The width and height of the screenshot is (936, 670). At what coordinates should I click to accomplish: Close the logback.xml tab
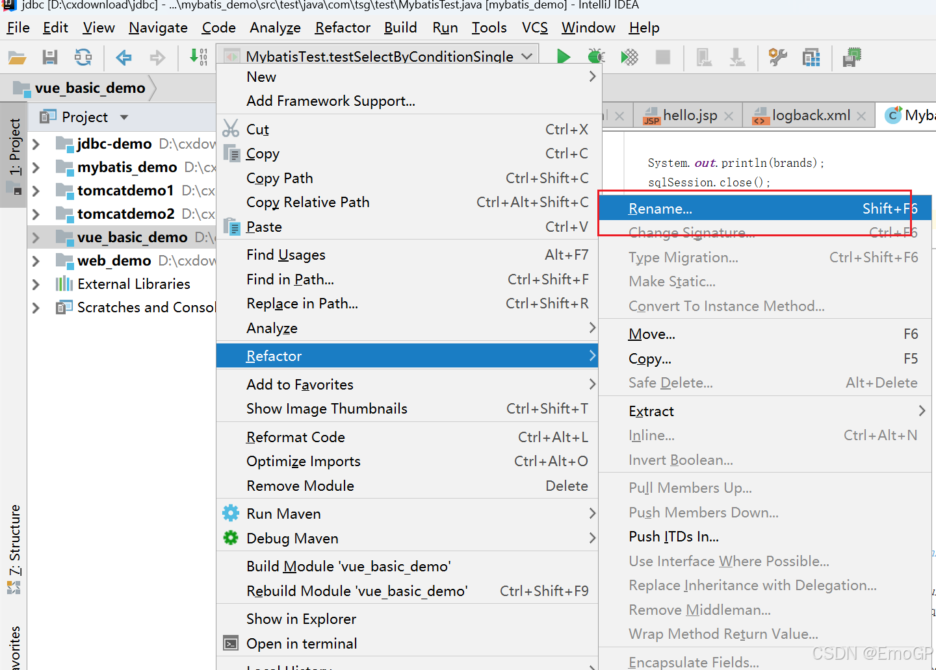(861, 116)
